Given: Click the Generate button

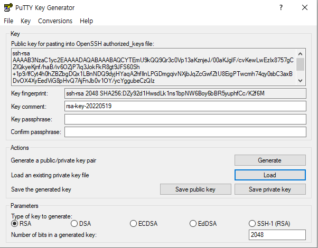Looking at the screenshot, I should (270, 160).
